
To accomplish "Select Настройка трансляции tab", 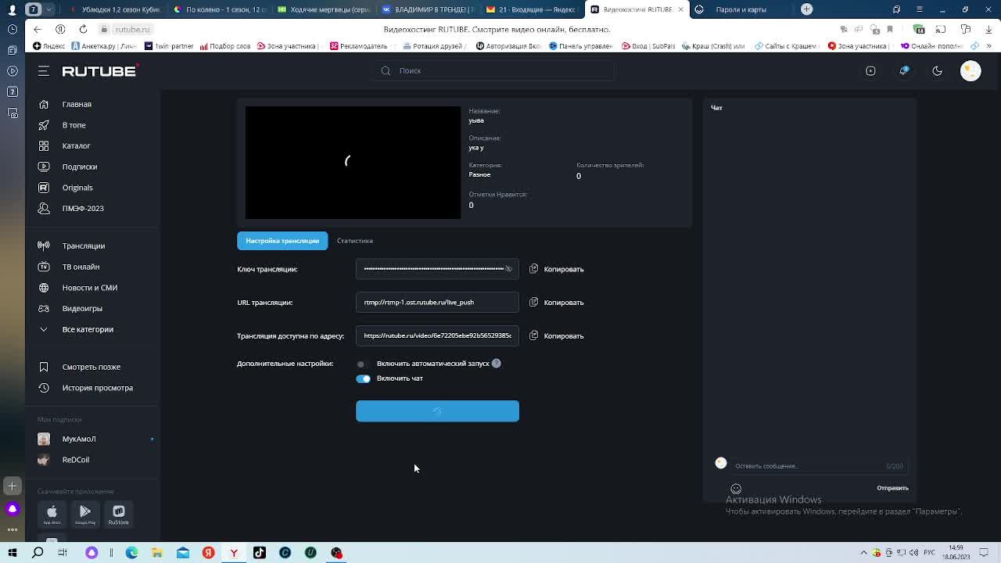I will coord(282,241).
